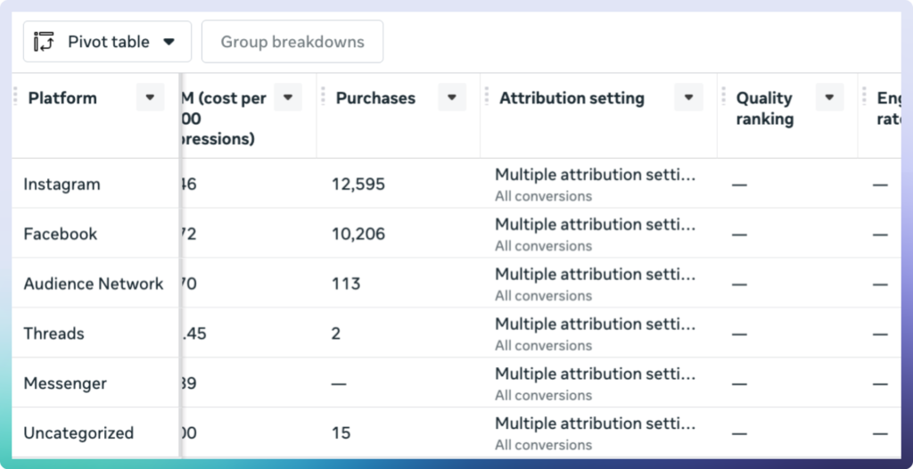Click the Group breakdowns button
The height and width of the screenshot is (469, 913).
tap(292, 42)
